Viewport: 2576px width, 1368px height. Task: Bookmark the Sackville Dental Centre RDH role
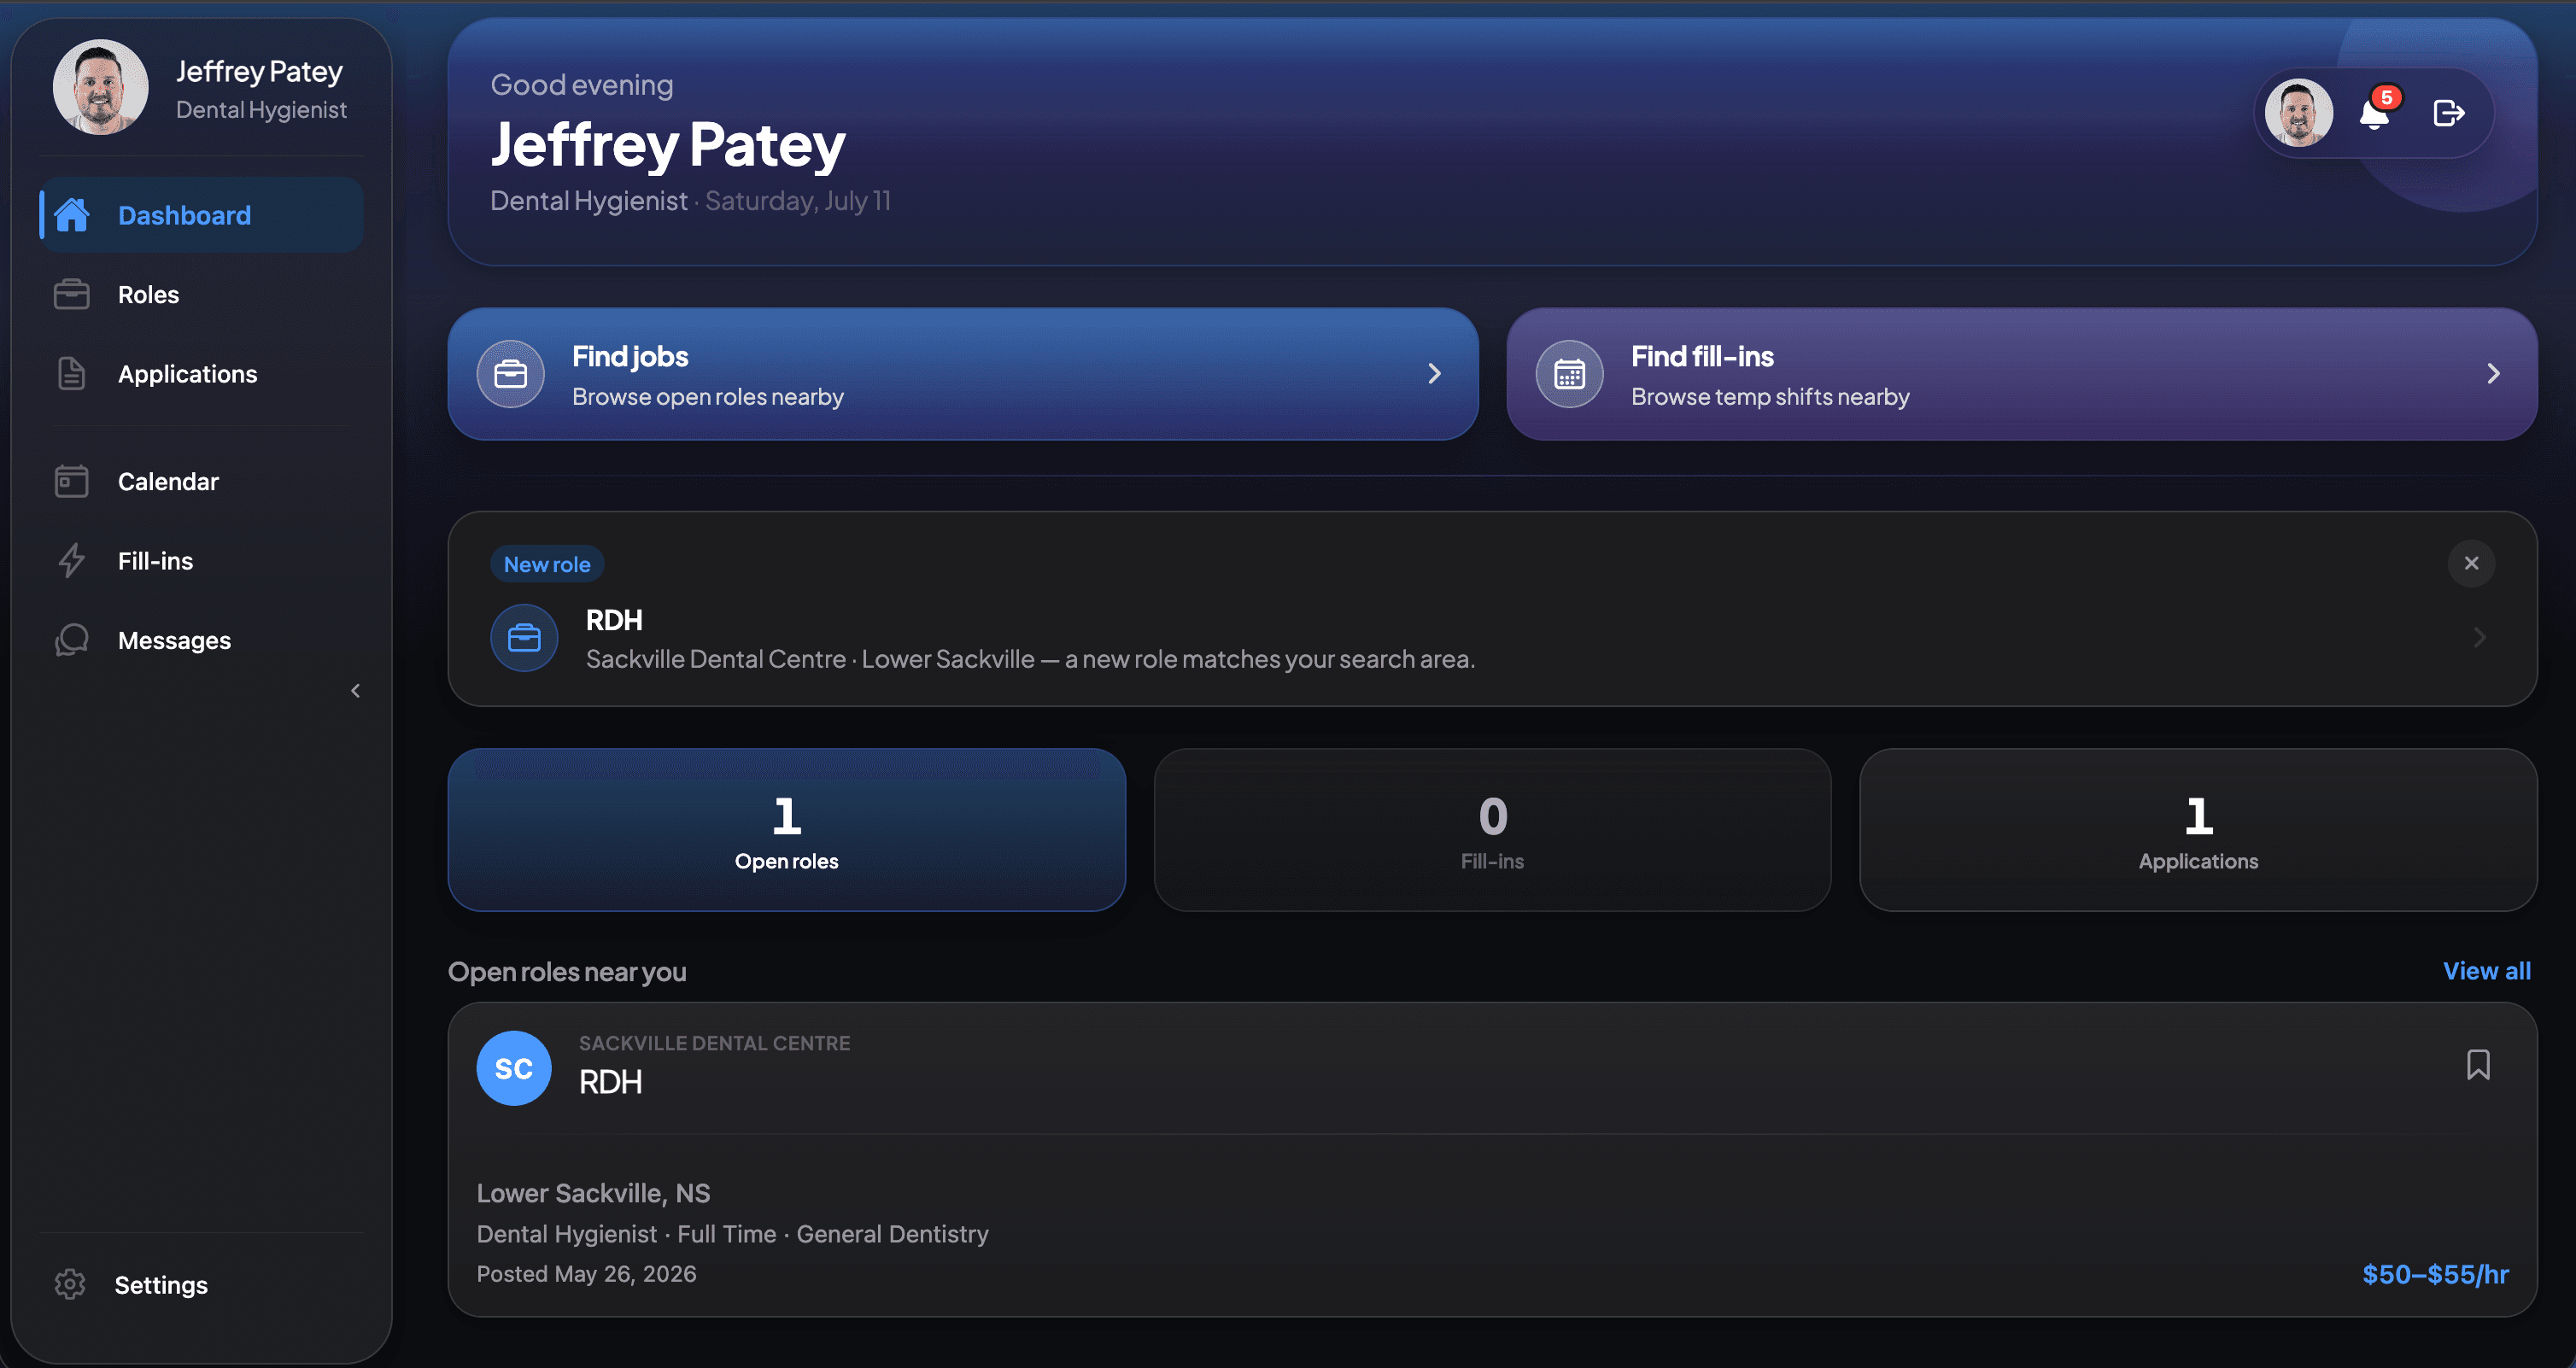click(x=2478, y=1065)
